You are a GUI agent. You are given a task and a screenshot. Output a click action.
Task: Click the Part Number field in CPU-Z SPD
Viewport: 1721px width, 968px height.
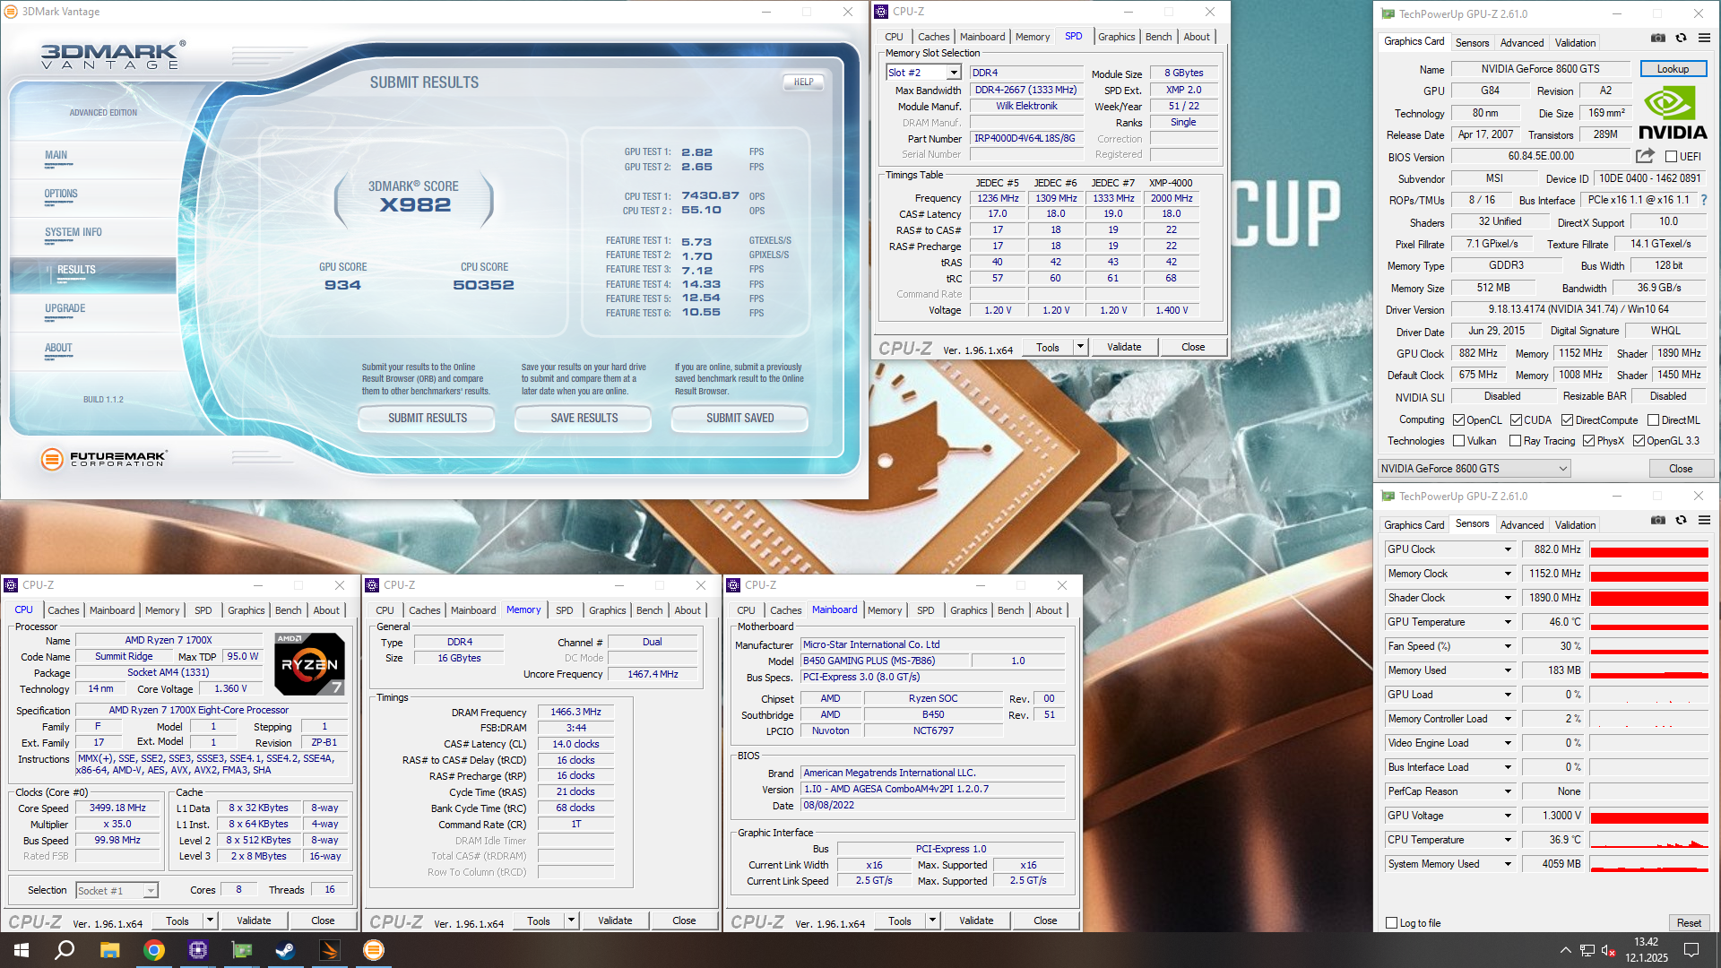point(1025,139)
